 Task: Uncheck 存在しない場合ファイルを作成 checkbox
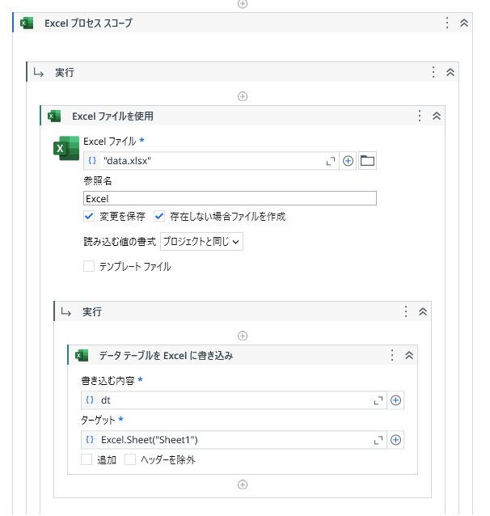159,216
